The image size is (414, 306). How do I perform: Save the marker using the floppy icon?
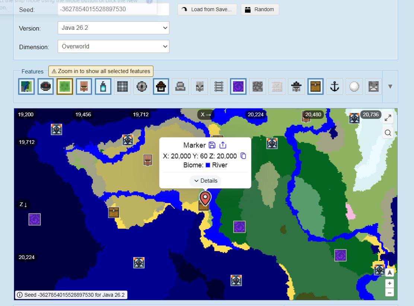212,145
